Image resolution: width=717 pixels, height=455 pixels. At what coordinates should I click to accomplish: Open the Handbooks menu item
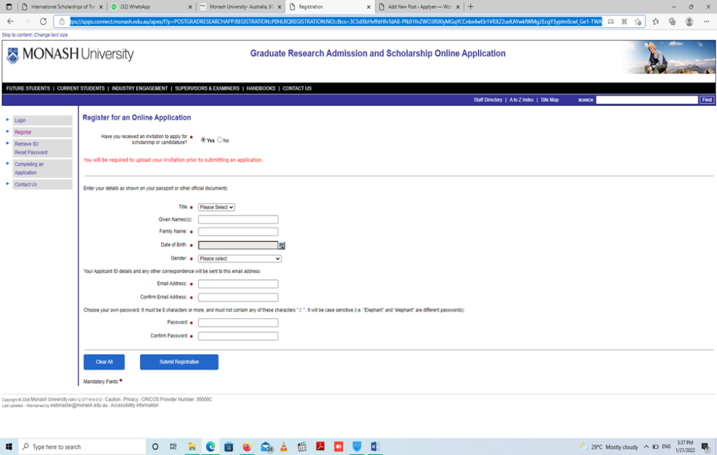click(261, 89)
